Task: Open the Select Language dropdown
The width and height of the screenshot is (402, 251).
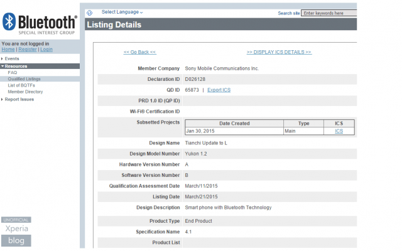Action: point(122,12)
